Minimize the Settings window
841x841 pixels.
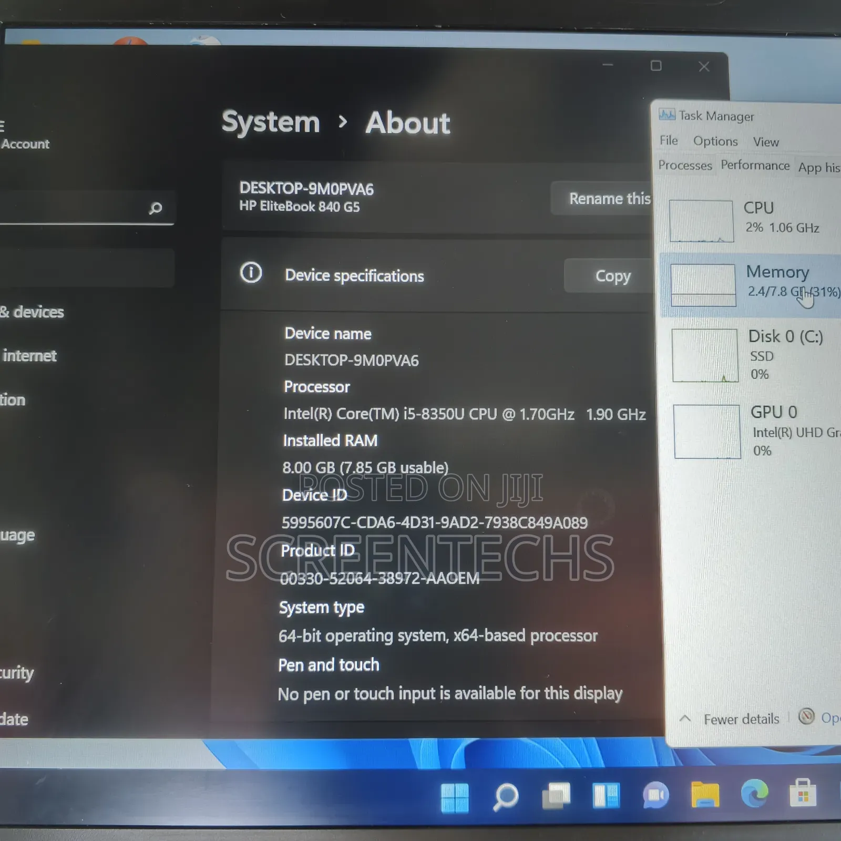tap(608, 65)
